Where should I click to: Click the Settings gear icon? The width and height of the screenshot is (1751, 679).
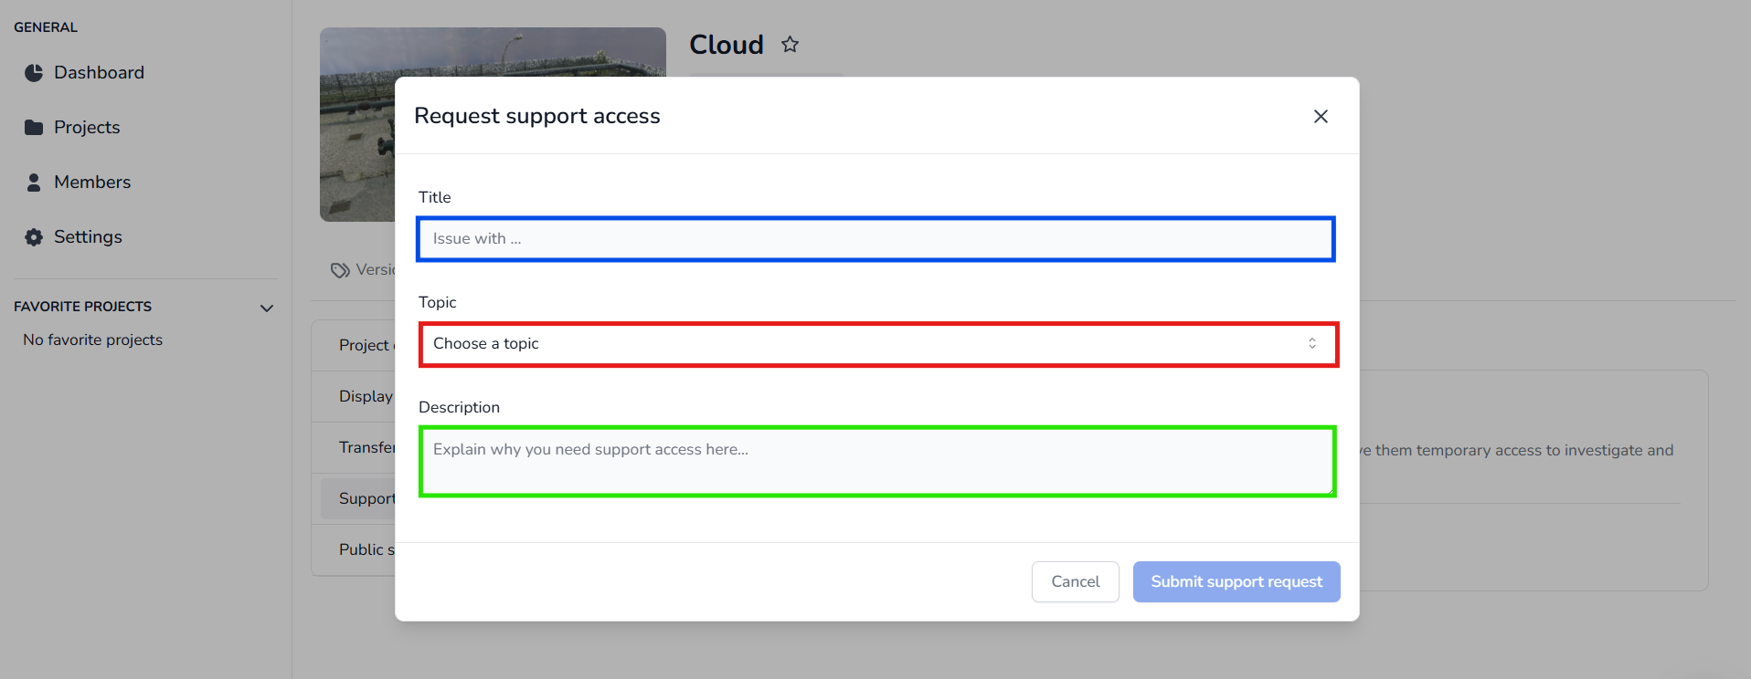(34, 237)
